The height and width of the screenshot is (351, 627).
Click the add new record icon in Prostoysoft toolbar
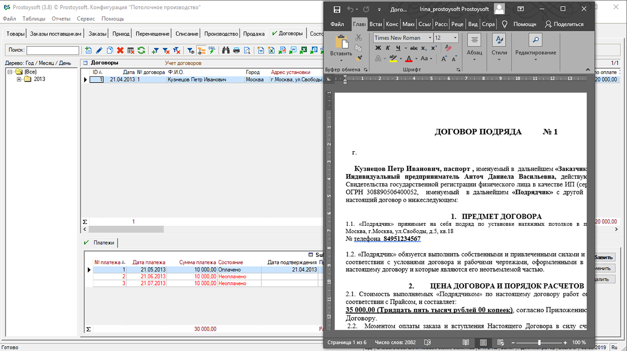(88, 50)
